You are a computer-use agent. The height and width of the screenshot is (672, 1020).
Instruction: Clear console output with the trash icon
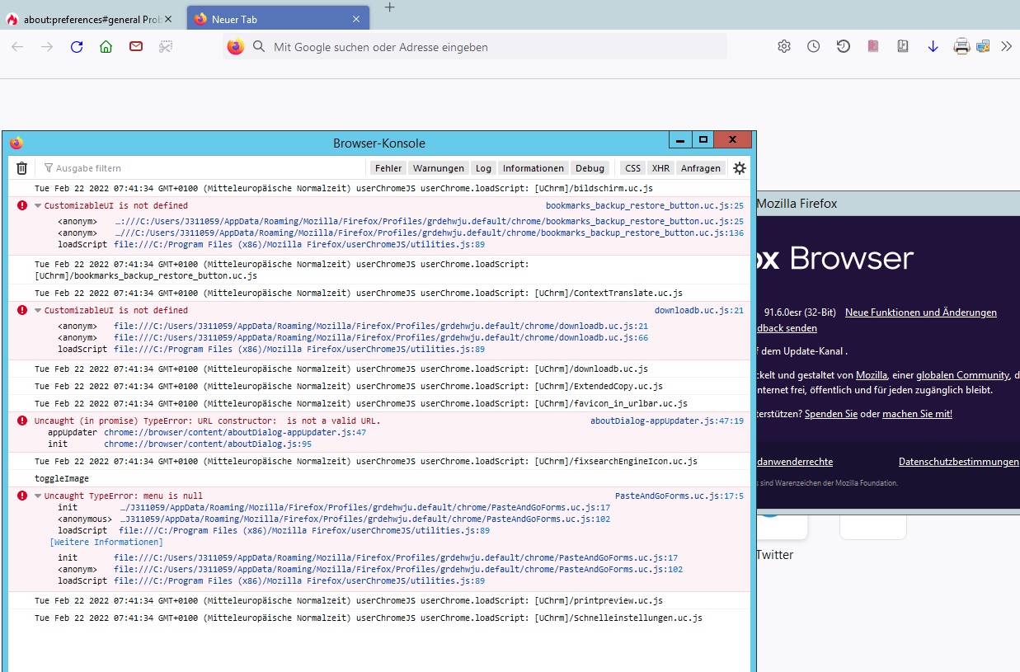[x=22, y=168]
